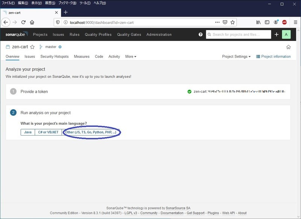Open the help question mark icon
The height and width of the screenshot is (219, 301).
point(201,35)
